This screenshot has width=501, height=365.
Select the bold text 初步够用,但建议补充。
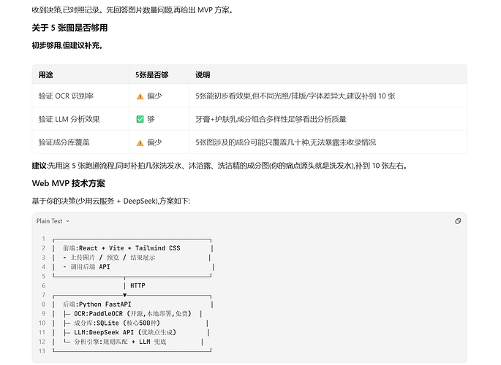(x=67, y=45)
